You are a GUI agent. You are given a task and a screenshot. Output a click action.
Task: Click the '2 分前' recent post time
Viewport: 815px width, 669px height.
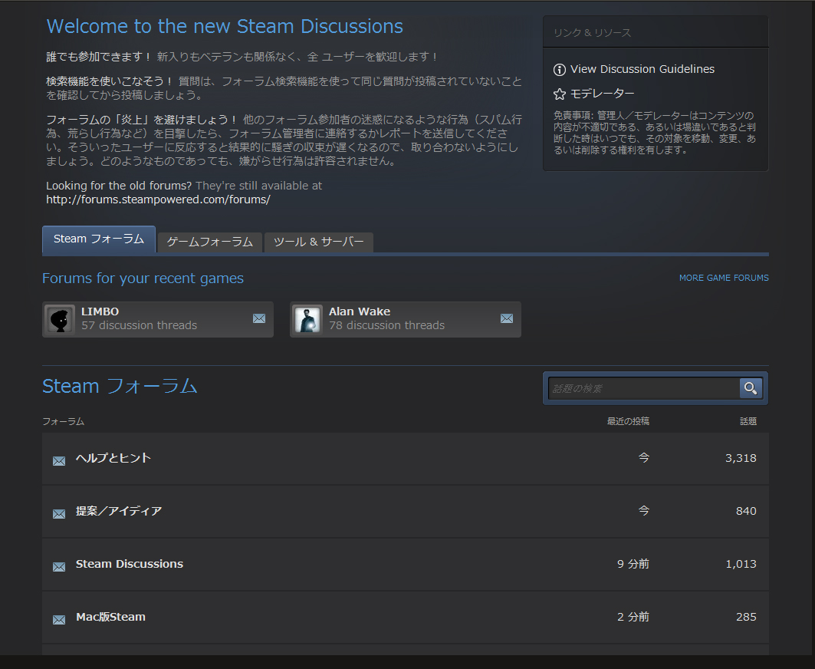633,617
